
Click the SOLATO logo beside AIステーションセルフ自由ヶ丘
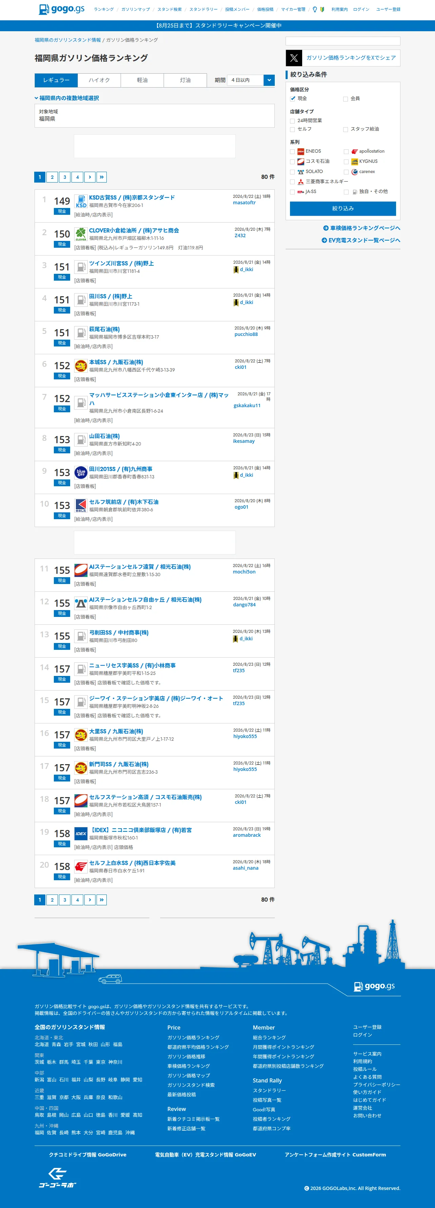pos(81,603)
